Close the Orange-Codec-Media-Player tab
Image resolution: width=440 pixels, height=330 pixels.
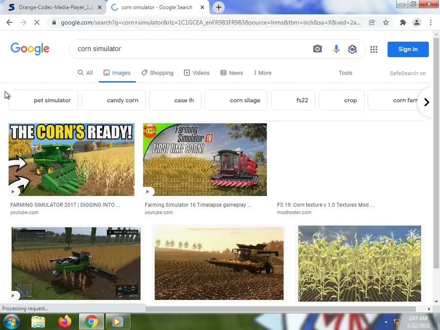(x=100, y=8)
